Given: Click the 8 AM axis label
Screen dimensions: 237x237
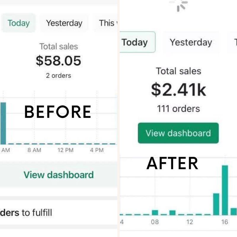Looking at the screenshot, I should [x=34, y=150].
